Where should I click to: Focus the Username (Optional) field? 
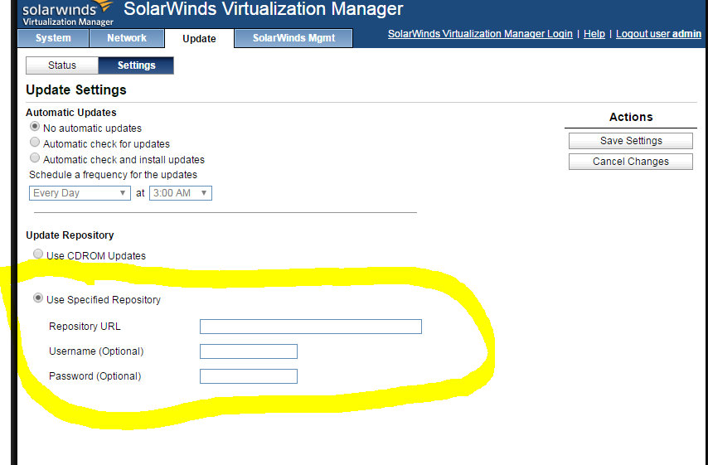coord(249,351)
